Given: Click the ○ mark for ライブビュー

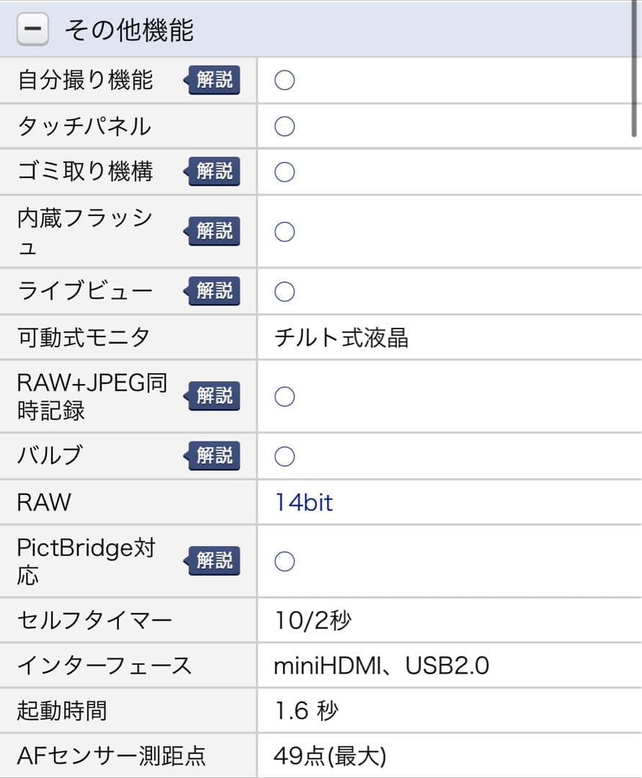Looking at the screenshot, I should 283,291.
